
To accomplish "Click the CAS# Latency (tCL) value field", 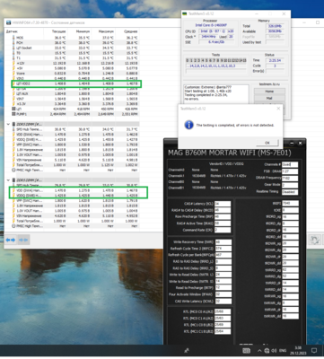I will (x=223, y=204).
